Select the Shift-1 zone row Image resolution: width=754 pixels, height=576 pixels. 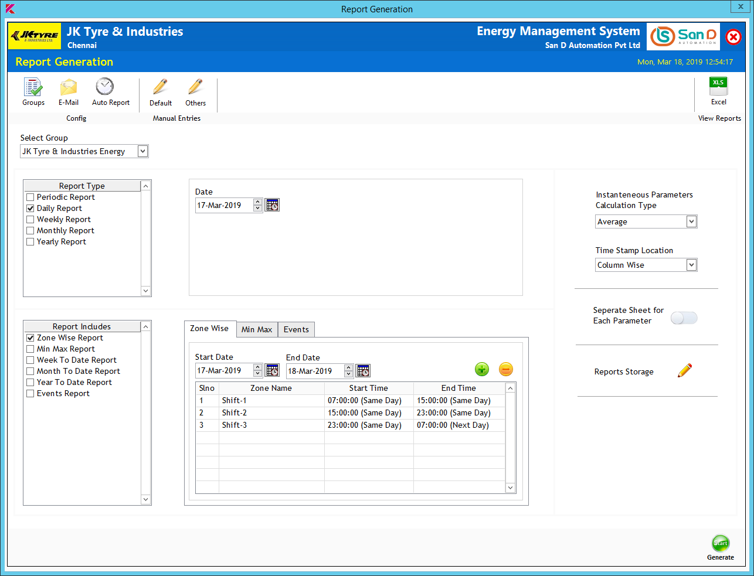(351, 401)
